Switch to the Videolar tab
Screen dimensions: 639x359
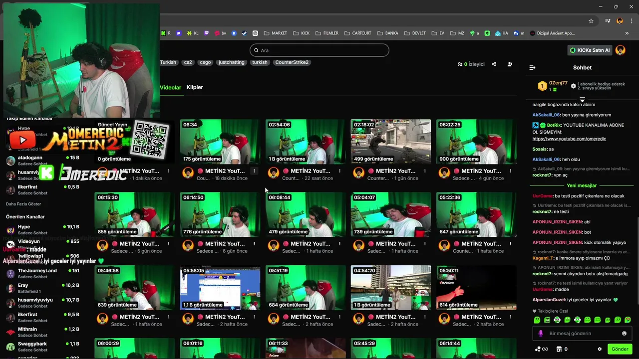point(170,87)
